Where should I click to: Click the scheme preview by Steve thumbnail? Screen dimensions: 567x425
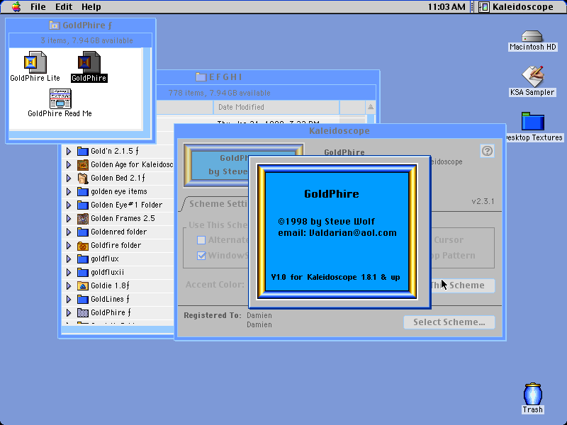[x=216, y=165]
